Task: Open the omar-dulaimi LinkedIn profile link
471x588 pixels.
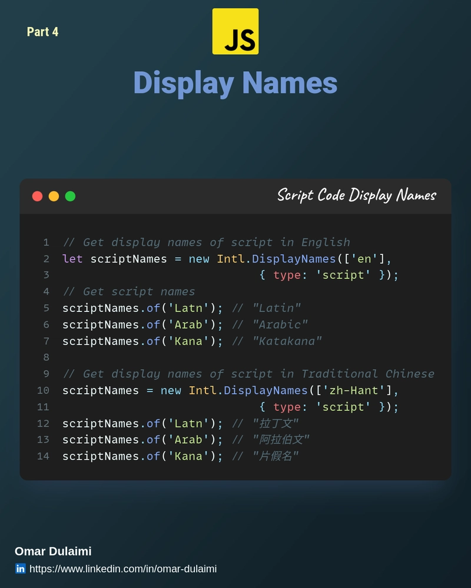Action: click(122, 569)
